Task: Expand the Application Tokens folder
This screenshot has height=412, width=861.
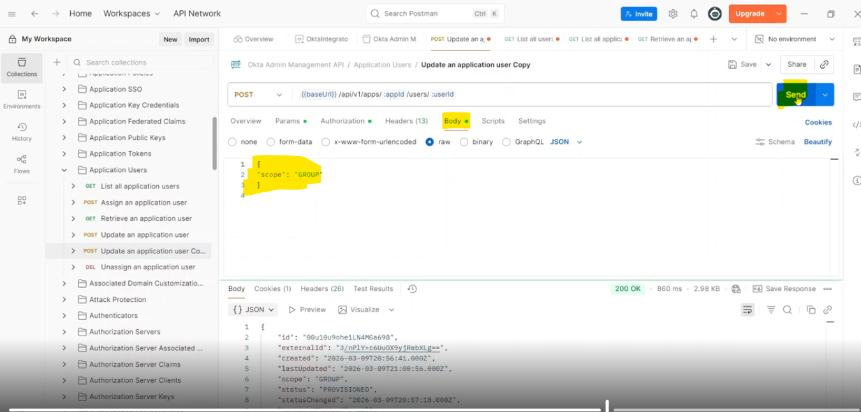Action: (x=64, y=153)
